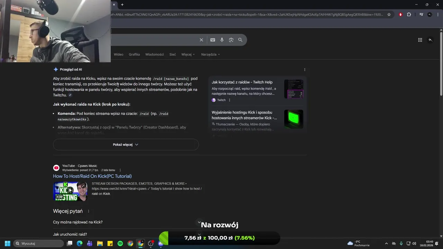Start voice search with the microphone icon
Viewport: 443px width, 249px height.
pos(222,40)
